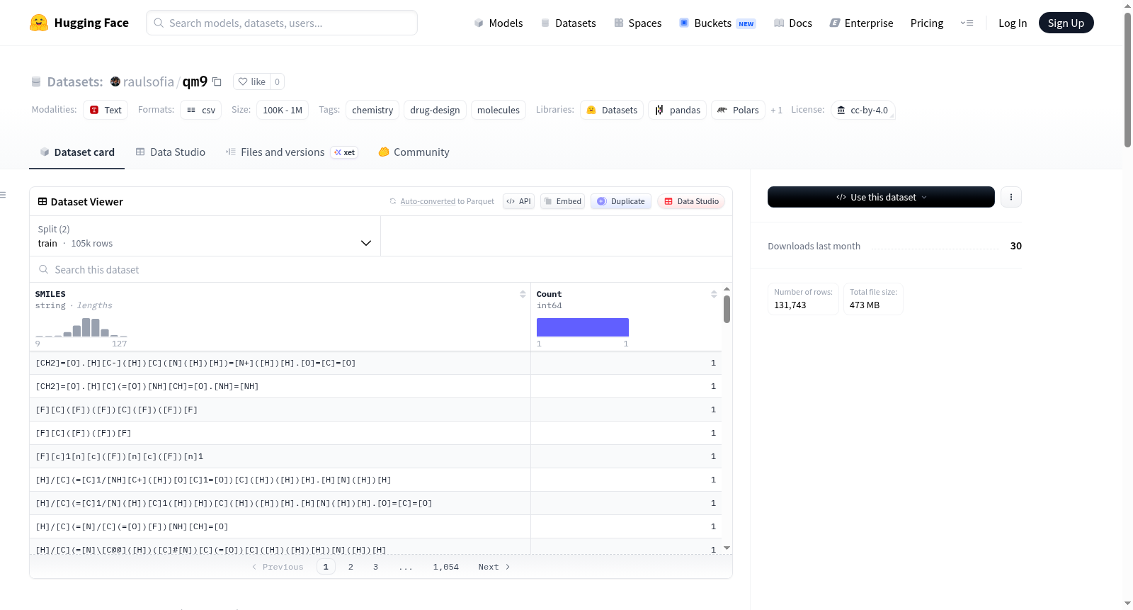Click the Hugging Face logo emoji
Viewport: 1133px width, 610px height.
tap(39, 23)
